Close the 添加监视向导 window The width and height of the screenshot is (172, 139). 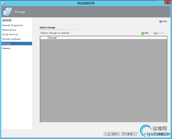point(168,2)
